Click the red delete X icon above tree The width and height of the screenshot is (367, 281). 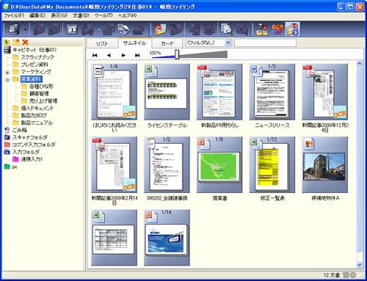25,42
